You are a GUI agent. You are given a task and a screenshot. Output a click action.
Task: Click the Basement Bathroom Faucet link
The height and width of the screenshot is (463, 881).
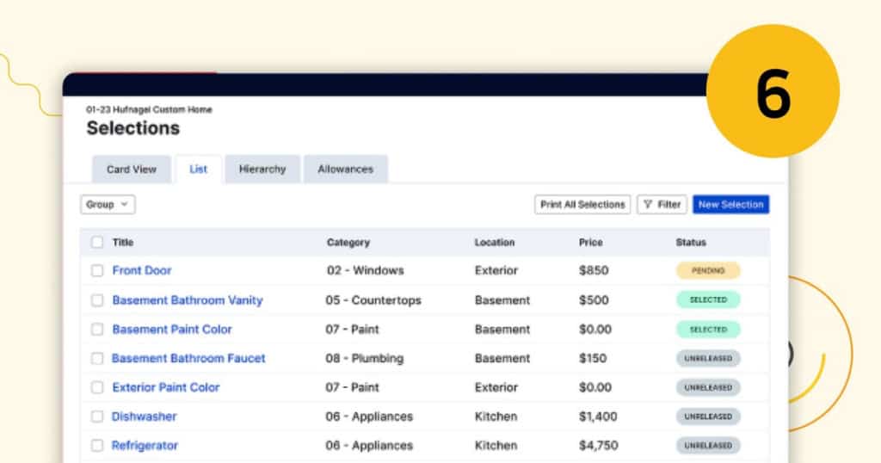coord(188,358)
